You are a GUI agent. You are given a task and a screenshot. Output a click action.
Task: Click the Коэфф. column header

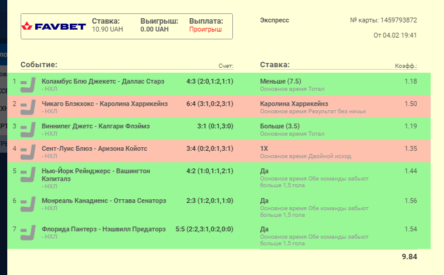point(406,66)
